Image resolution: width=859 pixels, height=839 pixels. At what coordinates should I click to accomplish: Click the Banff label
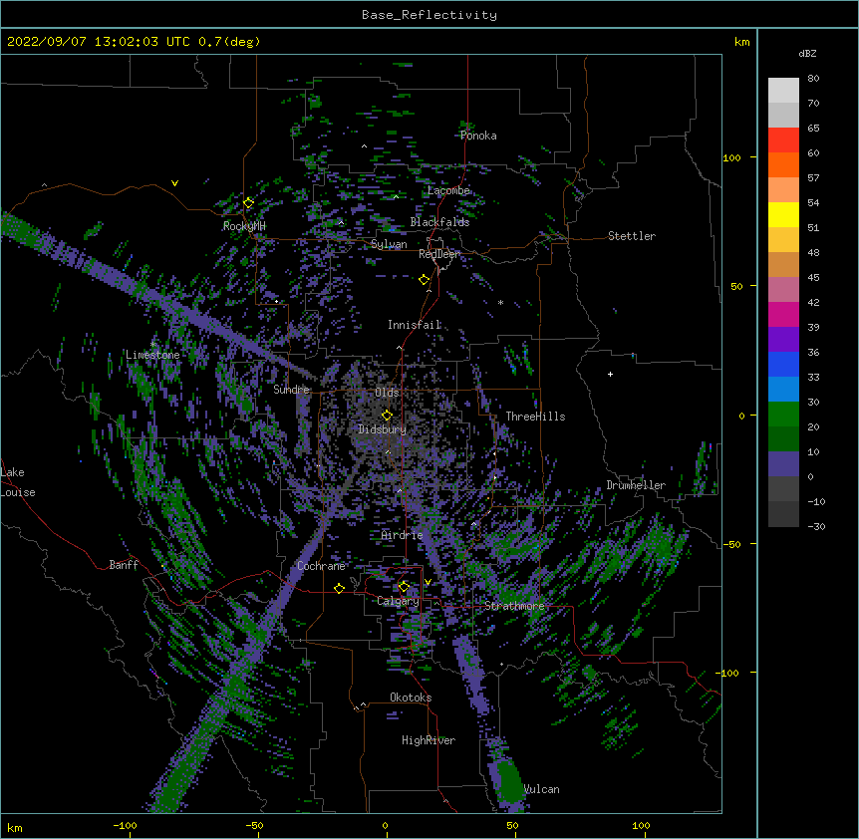[124, 565]
